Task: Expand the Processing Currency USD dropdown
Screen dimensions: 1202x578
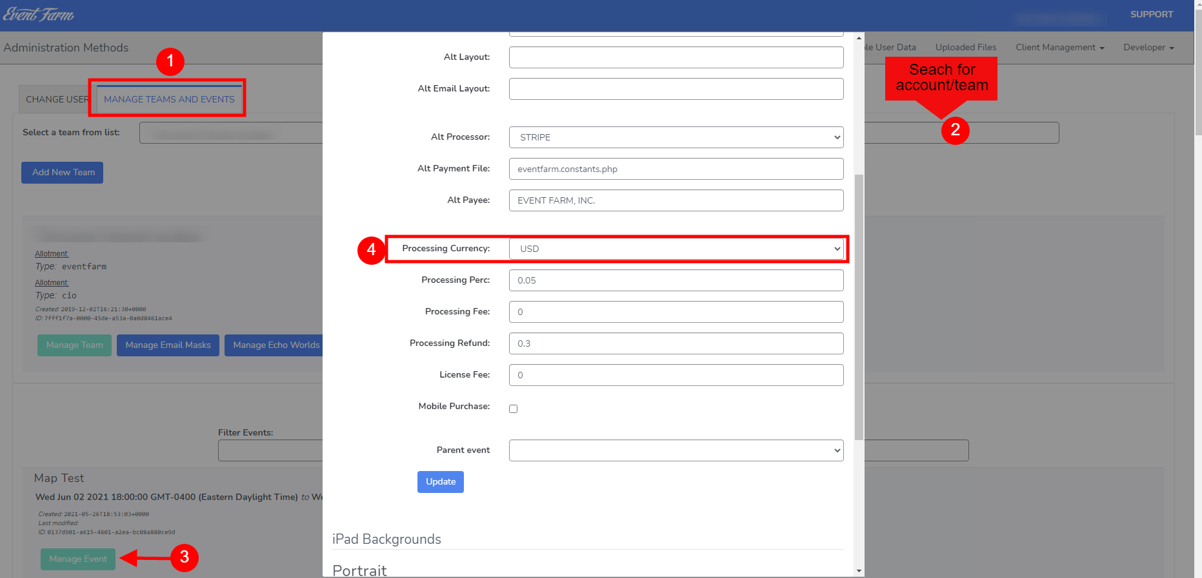Action: (676, 249)
